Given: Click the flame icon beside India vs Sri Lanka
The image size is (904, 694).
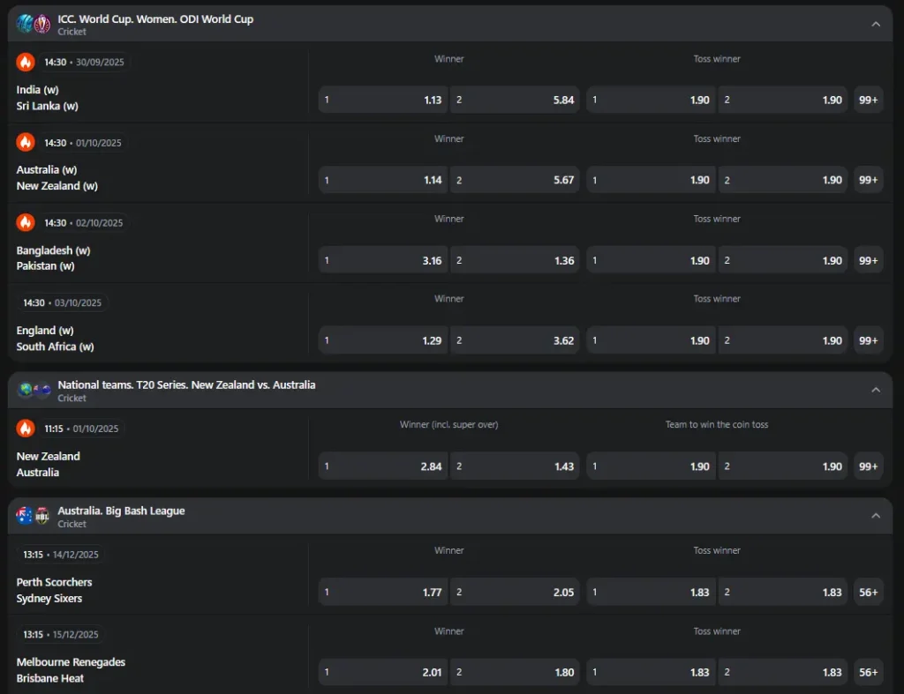Looking at the screenshot, I should pos(26,62).
